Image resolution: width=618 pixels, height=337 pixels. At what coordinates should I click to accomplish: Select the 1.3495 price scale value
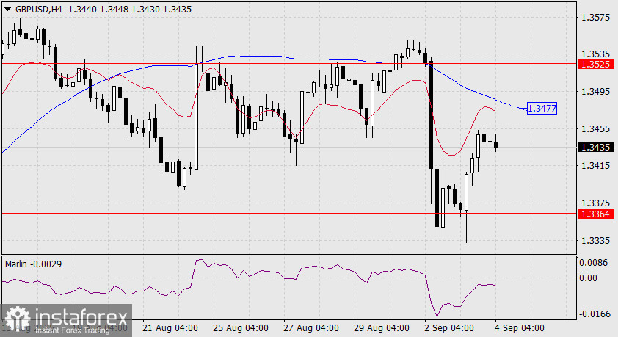click(x=595, y=92)
